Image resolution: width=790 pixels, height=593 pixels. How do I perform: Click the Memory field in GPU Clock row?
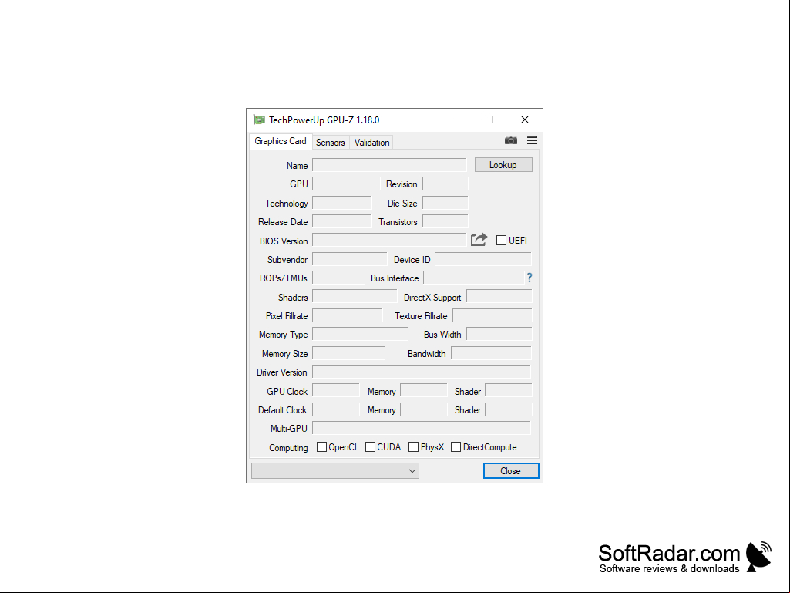point(424,391)
